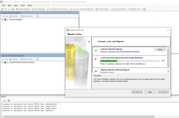Click Convert Schema in the toolbar

(119, 9)
